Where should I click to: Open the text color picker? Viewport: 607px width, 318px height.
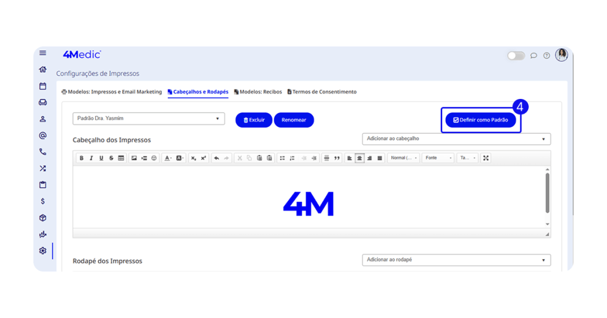pos(168,158)
